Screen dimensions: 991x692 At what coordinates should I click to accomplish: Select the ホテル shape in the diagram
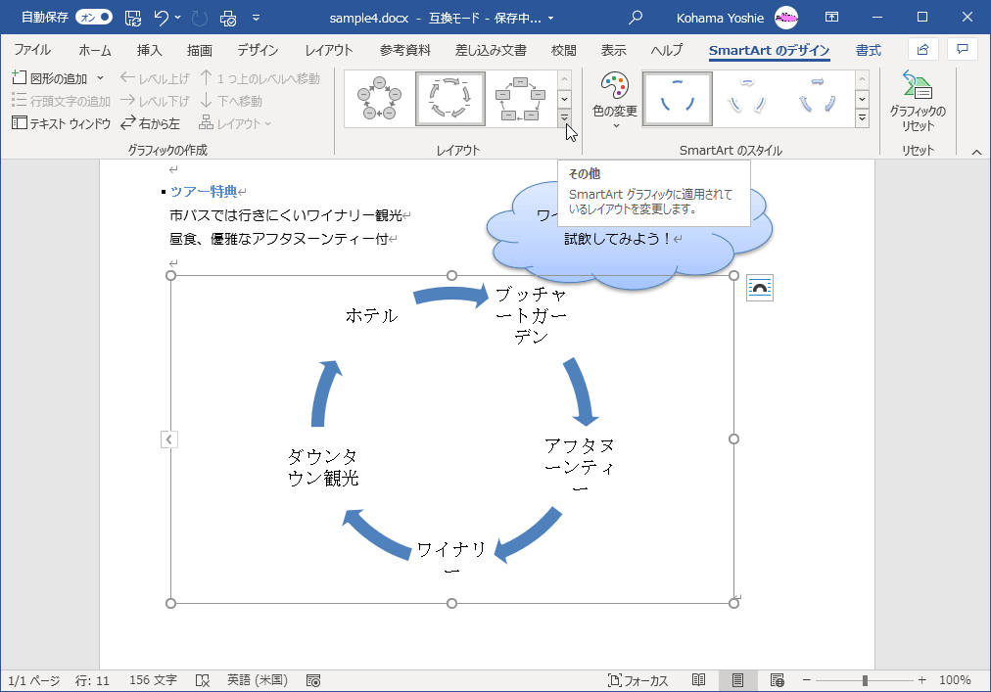click(x=371, y=313)
